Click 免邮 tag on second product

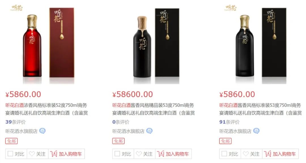[118, 141]
